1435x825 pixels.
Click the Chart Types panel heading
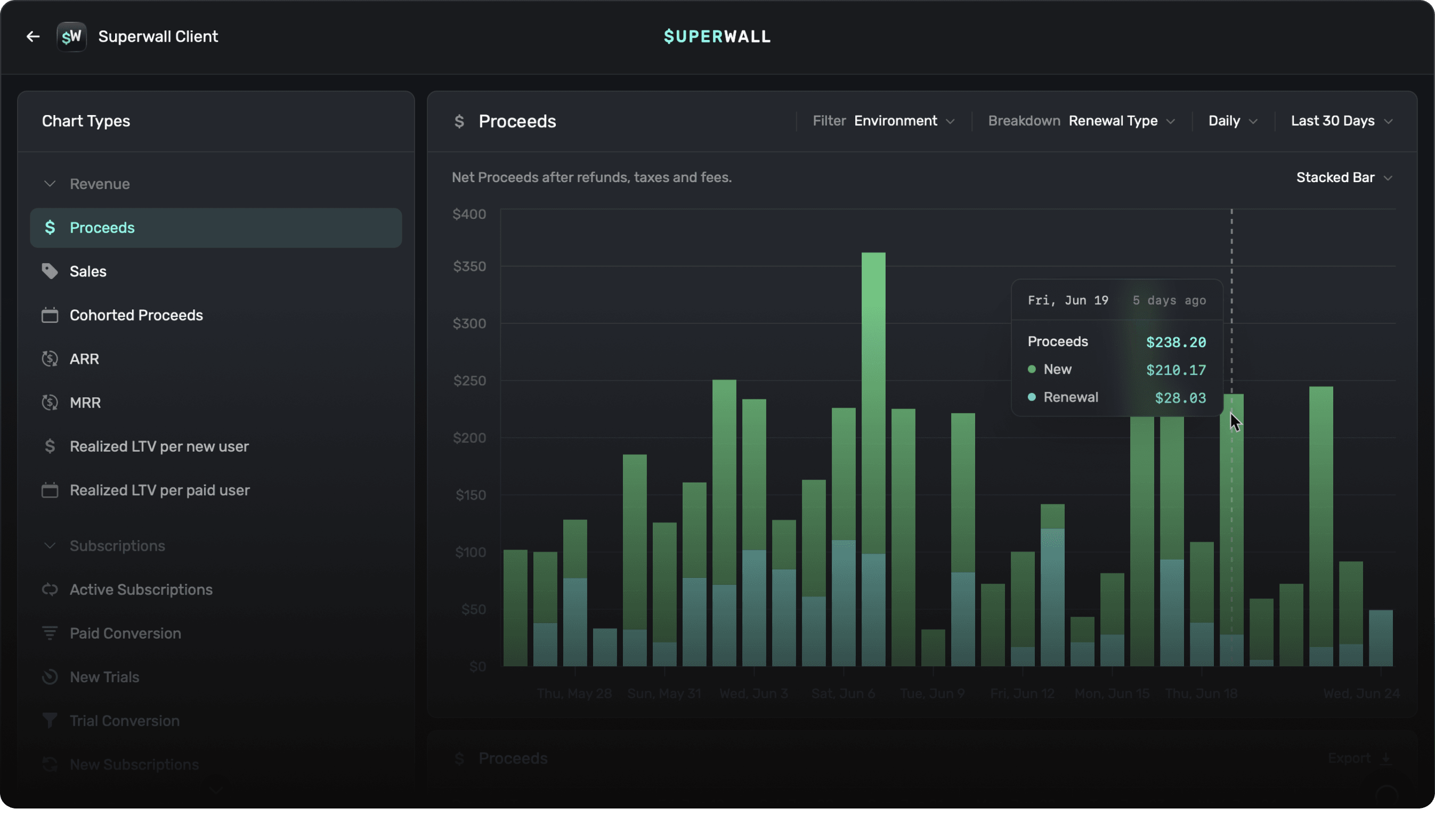pos(86,121)
